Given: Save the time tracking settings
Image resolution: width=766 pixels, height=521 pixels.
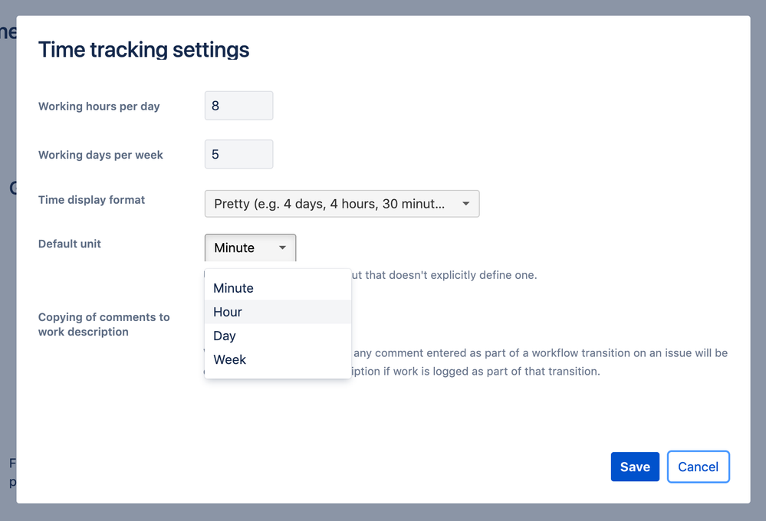Looking at the screenshot, I should tap(635, 467).
